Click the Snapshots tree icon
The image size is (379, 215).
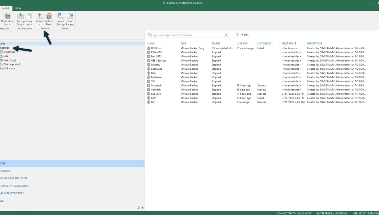[1, 52]
